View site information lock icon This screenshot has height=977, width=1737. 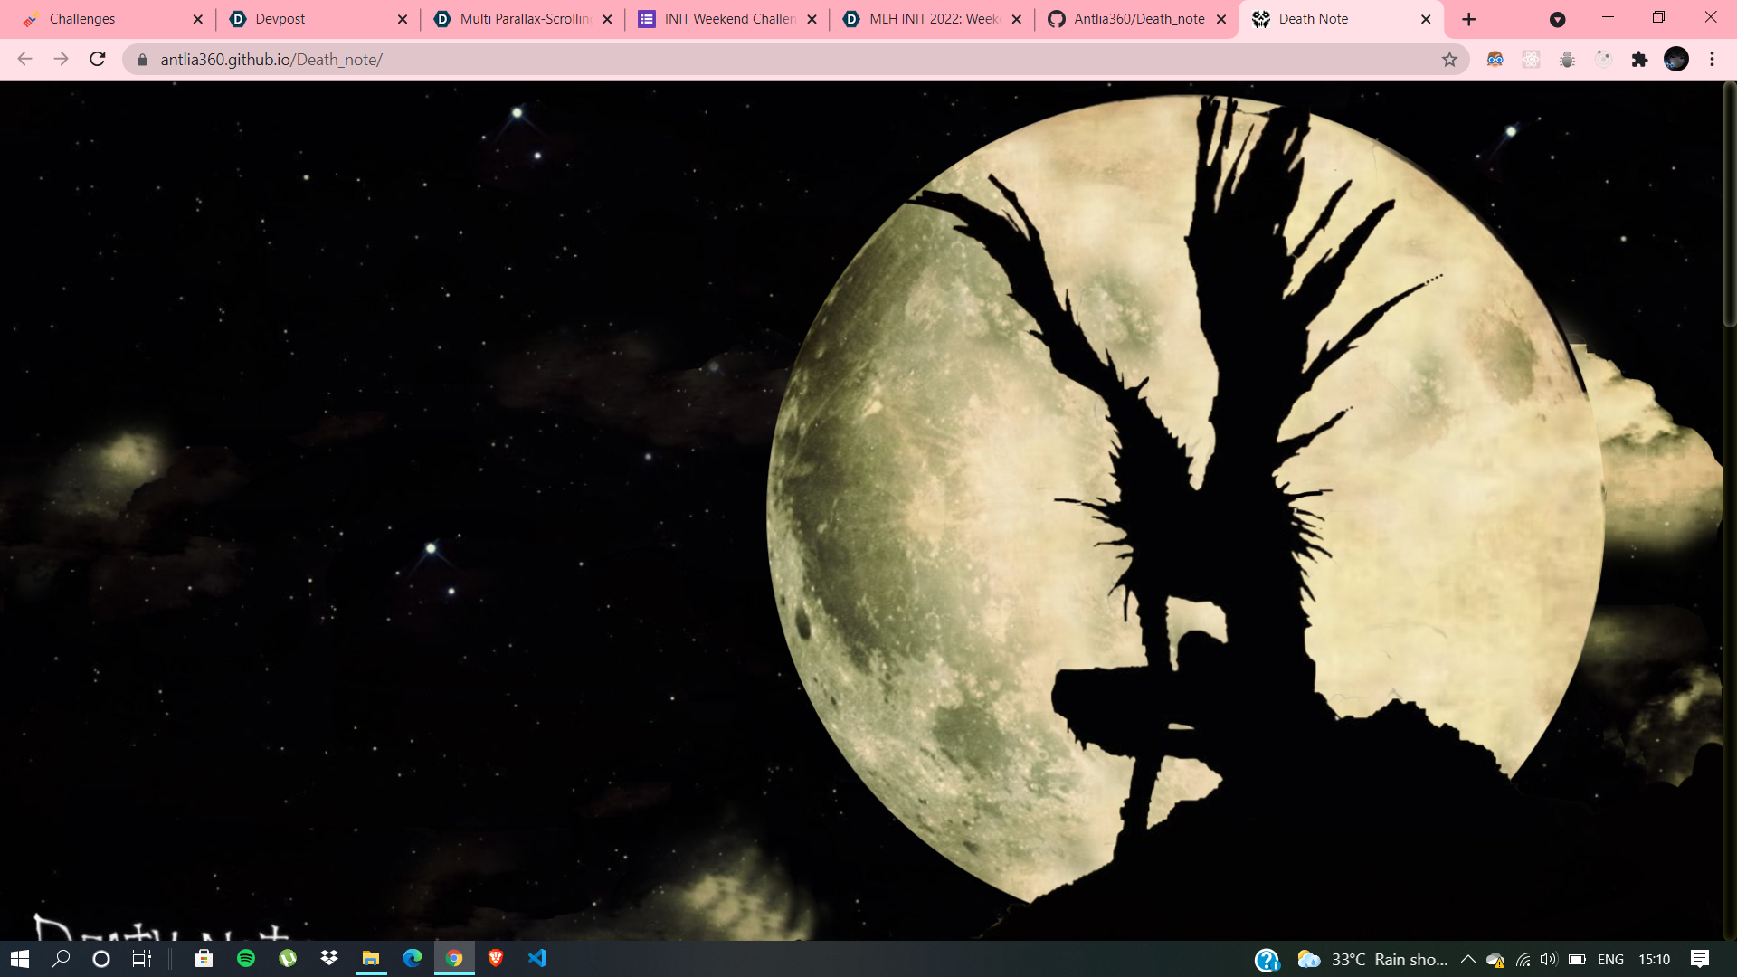(x=142, y=60)
